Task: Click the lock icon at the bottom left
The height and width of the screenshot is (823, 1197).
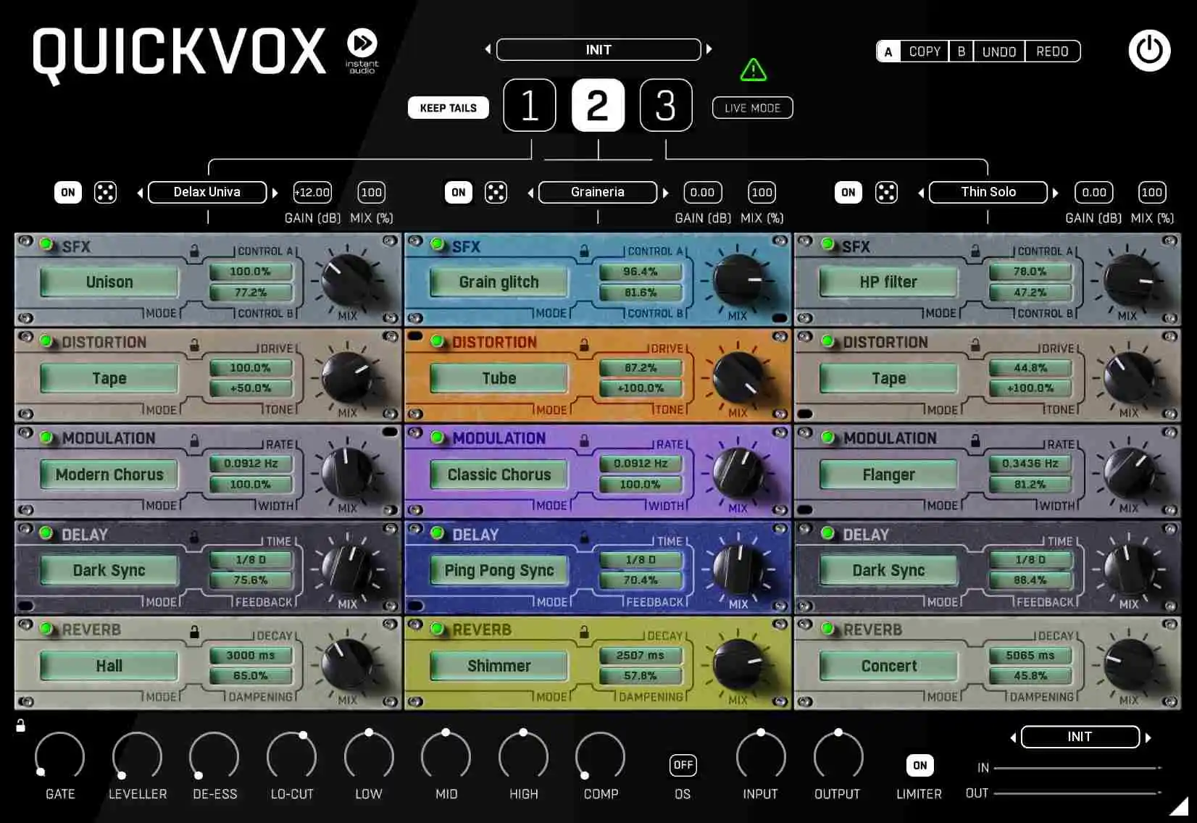Action: [20, 724]
